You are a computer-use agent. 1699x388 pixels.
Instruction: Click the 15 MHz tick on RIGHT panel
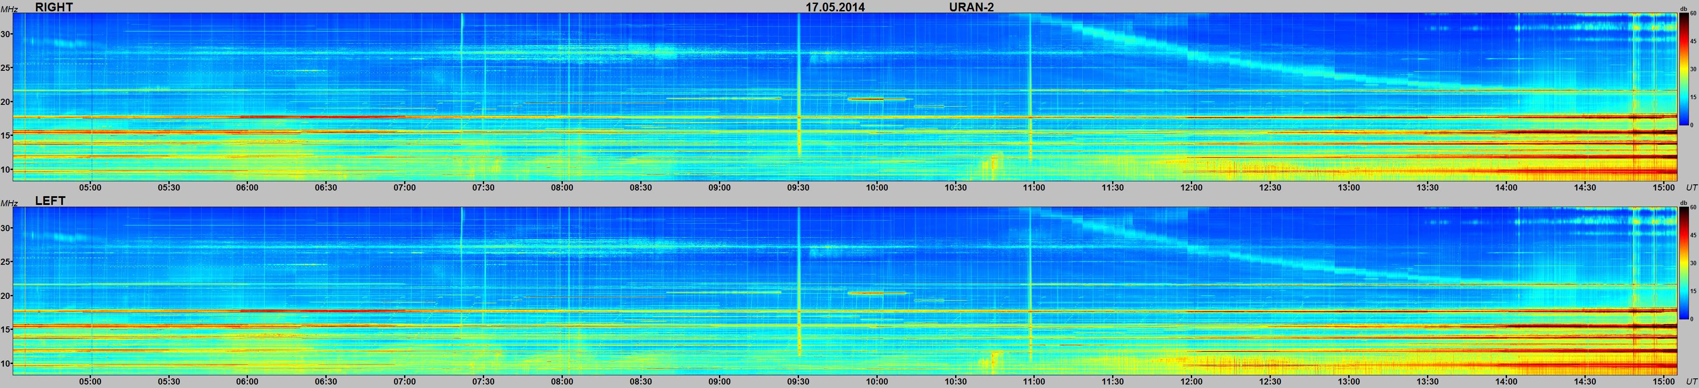click(5, 136)
